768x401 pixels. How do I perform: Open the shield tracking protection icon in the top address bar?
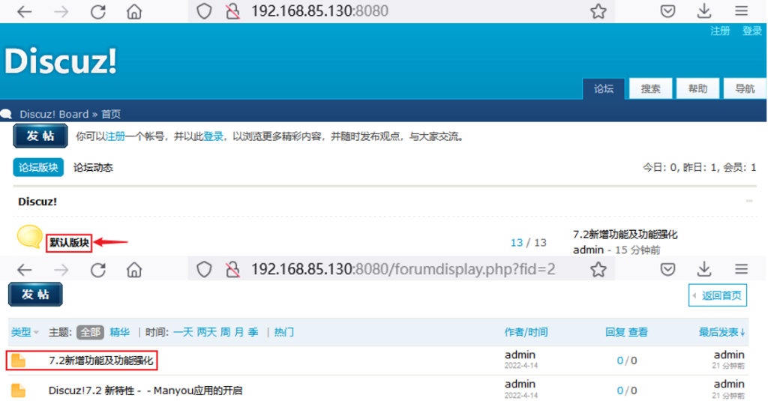pyautogui.click(x=204, y=11)
